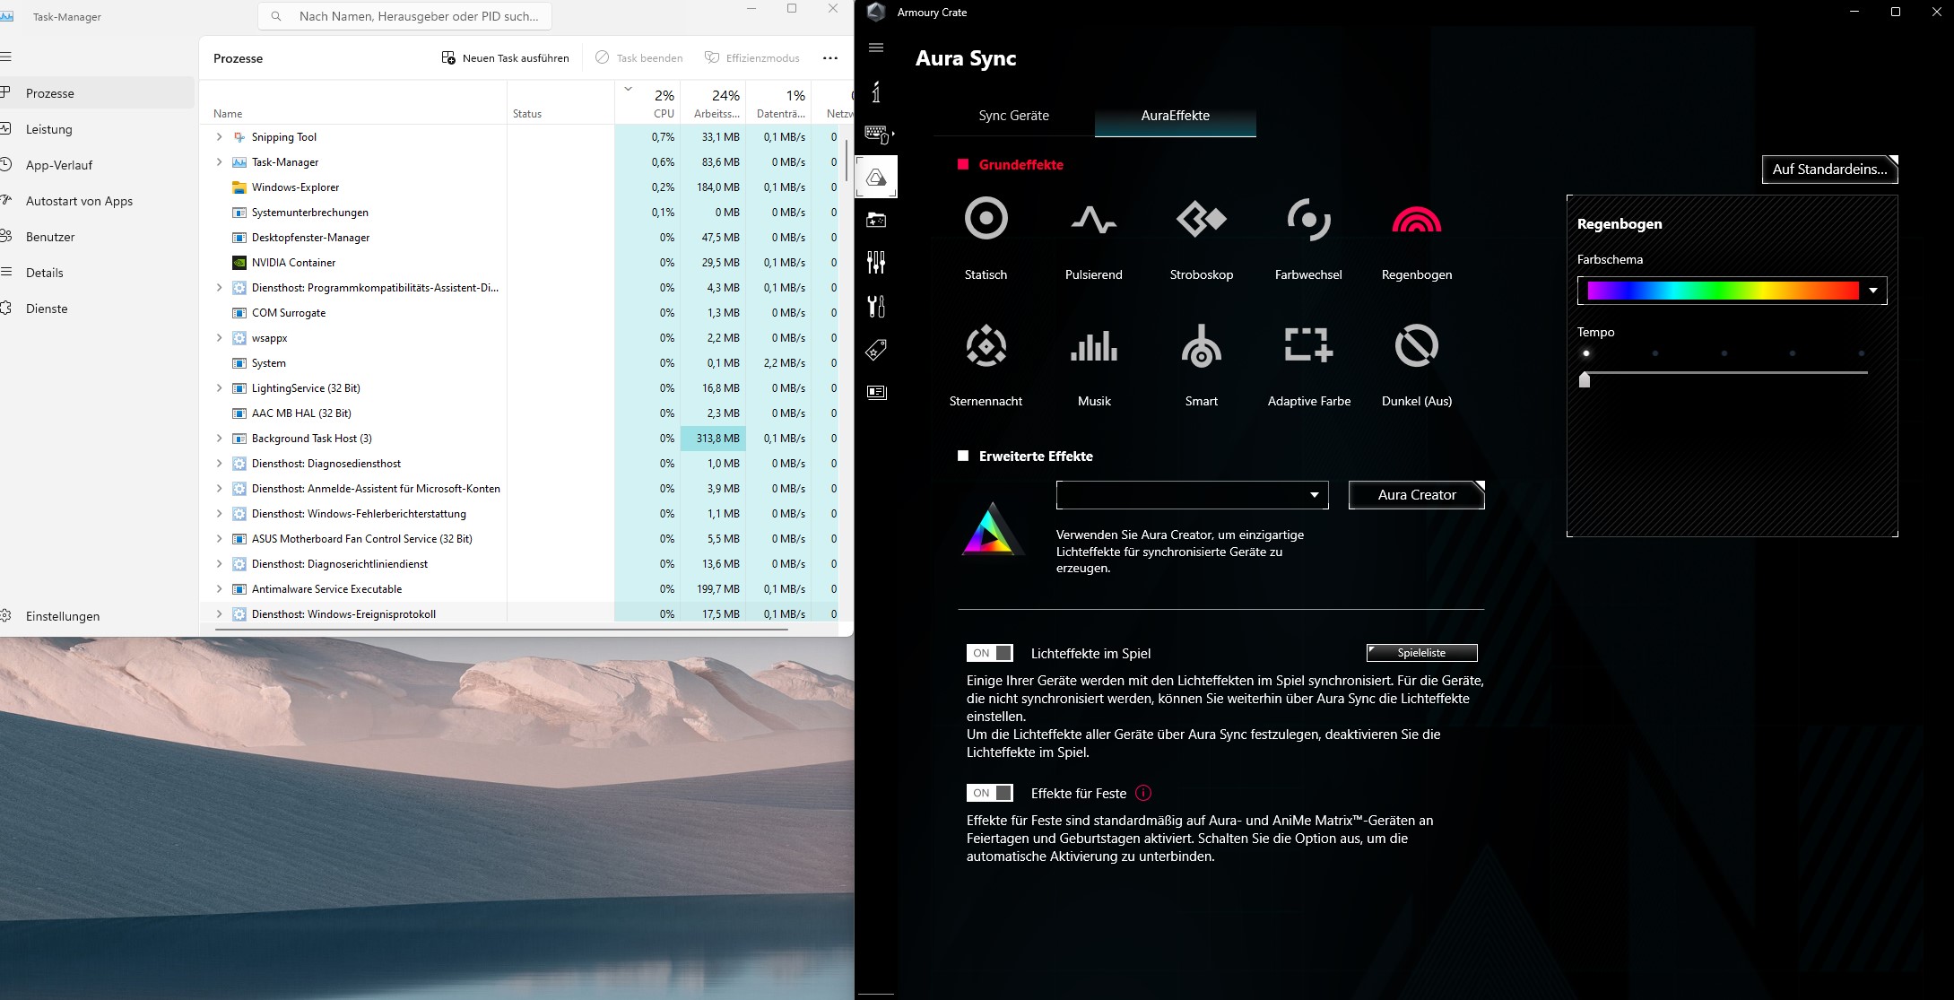This screenshot has height=1000, width=1954.
Task: Toggle Lichteffekte im Spiel switch
Action: pyautogui.click(x=990, y=653)
